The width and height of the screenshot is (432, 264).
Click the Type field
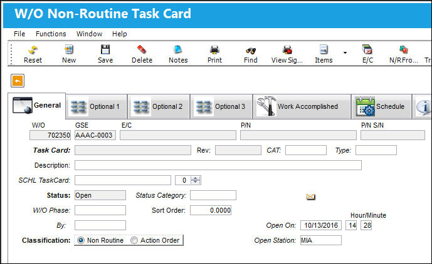[376, 150]
